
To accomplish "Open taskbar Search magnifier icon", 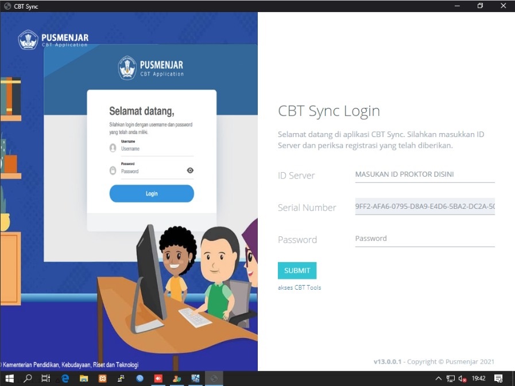I will pos(28,379).
